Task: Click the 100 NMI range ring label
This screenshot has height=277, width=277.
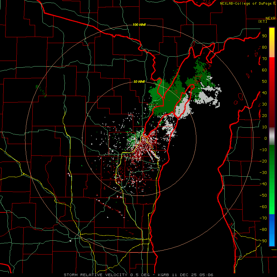Action: pos(139,25)
